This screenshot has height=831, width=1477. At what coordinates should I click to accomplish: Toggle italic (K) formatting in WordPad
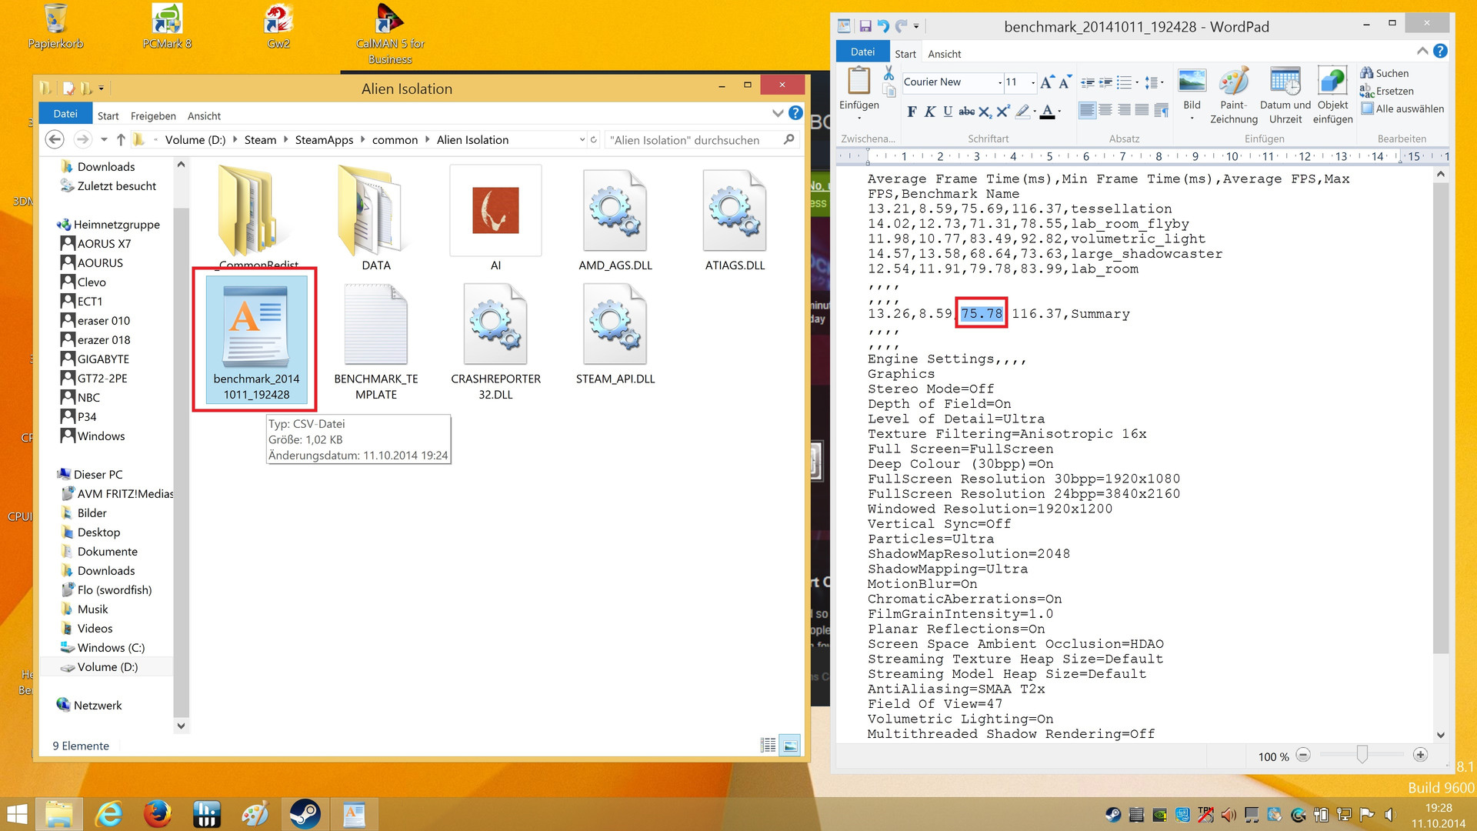[929, 112]
